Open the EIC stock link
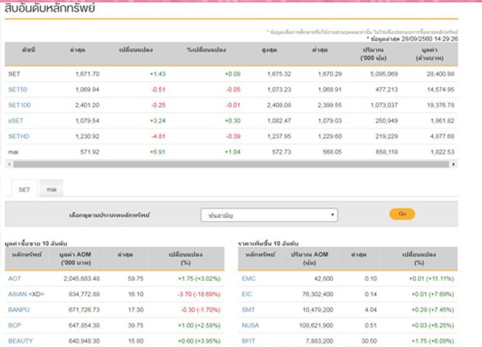482x347 pixels. pos(247,294)
